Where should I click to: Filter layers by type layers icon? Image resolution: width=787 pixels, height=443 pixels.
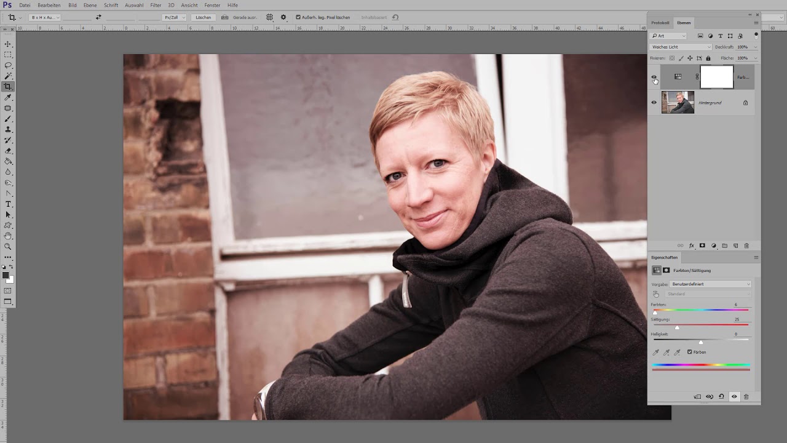point(720,36)
